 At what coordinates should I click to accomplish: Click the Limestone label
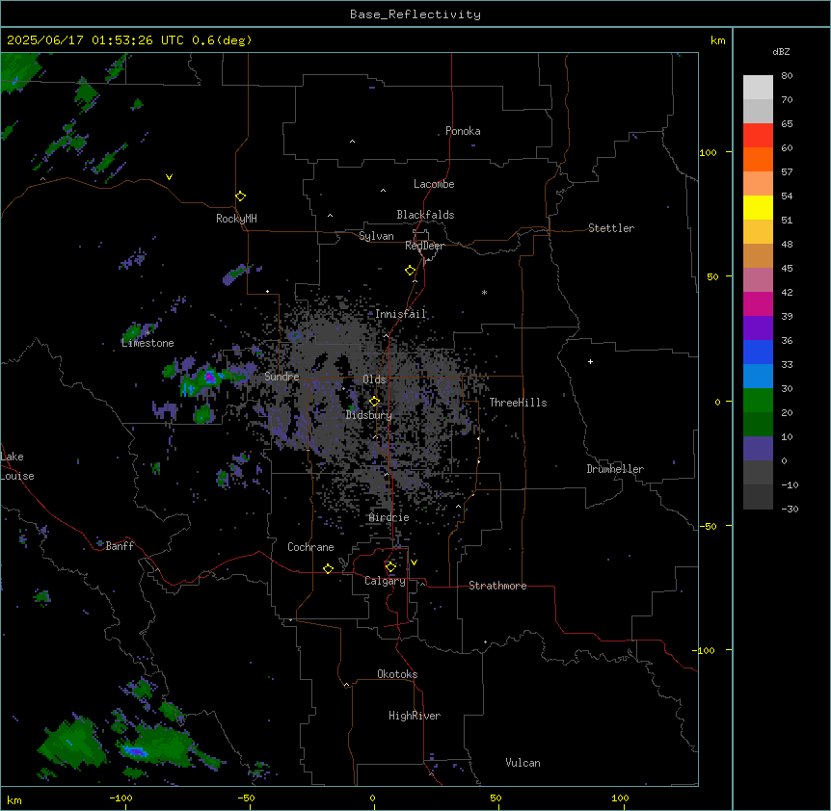pyautogui.click(x=147, y=343)
